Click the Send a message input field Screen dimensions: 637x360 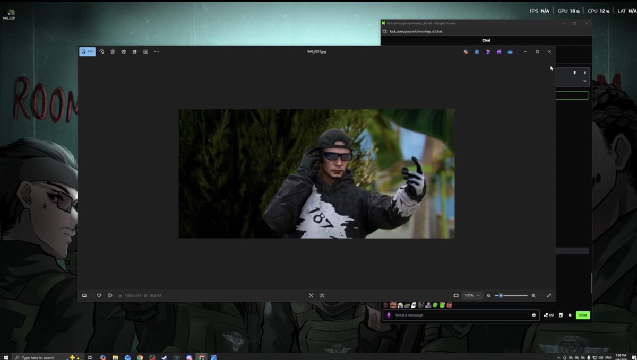[x=461, y=315]
